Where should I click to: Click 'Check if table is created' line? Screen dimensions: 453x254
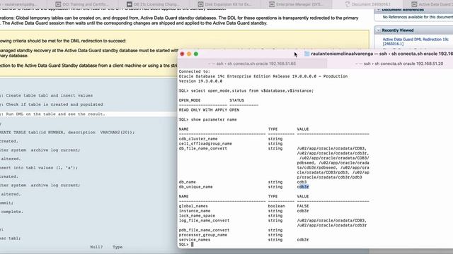[52, 104]
